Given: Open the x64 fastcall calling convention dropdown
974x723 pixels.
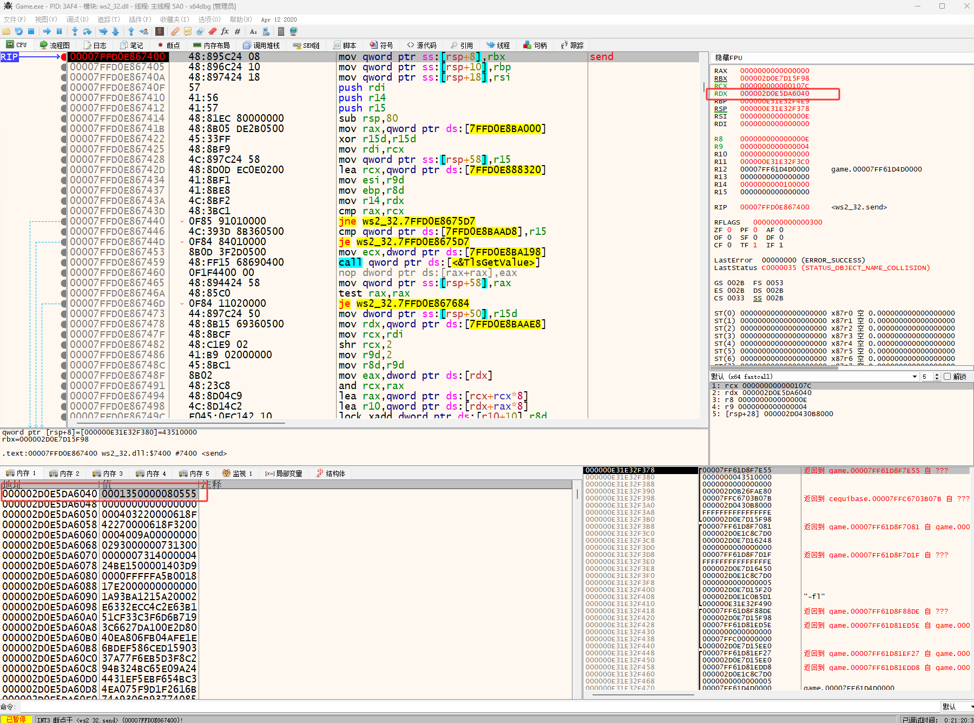Looking at the screenshot, I should tap(814, 377).
